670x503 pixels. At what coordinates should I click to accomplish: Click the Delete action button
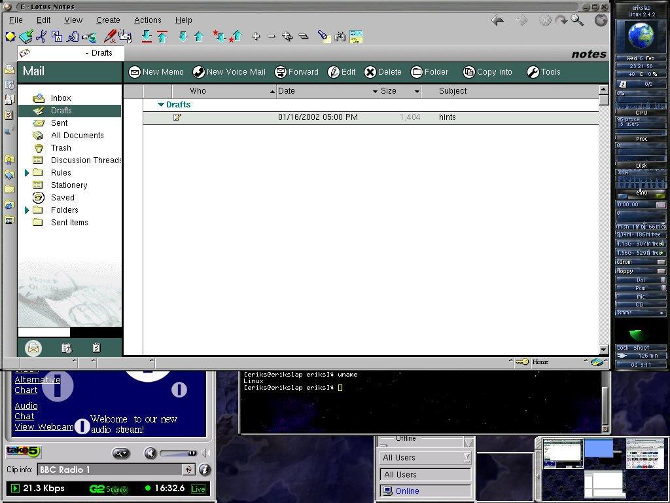click(x=383, y=72)
